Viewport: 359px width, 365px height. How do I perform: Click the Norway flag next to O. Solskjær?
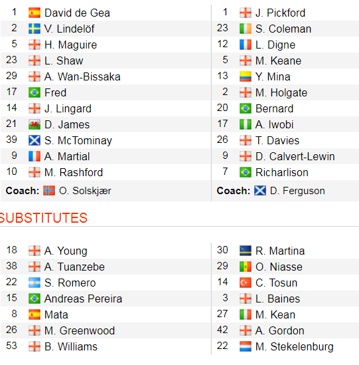(49, 191)
